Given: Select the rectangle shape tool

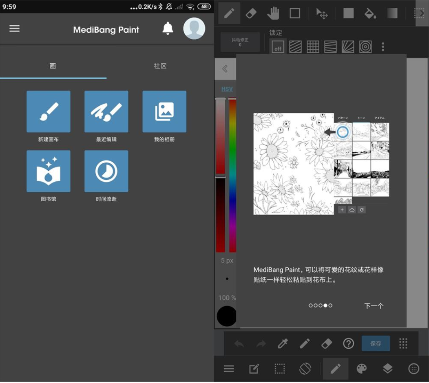Looking at the screenshot, I should (295, 13).
